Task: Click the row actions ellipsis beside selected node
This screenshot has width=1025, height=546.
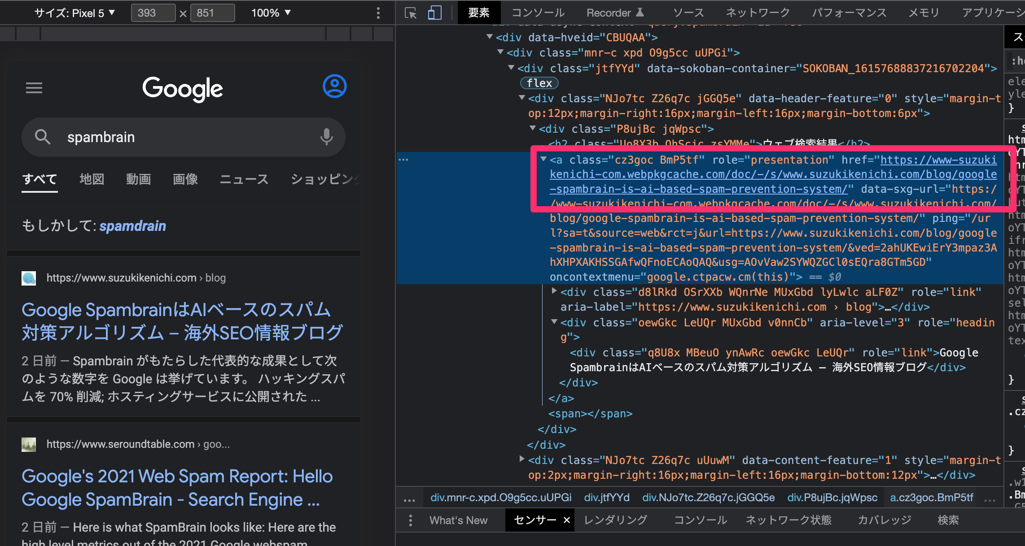Action: tap(403, 160)
